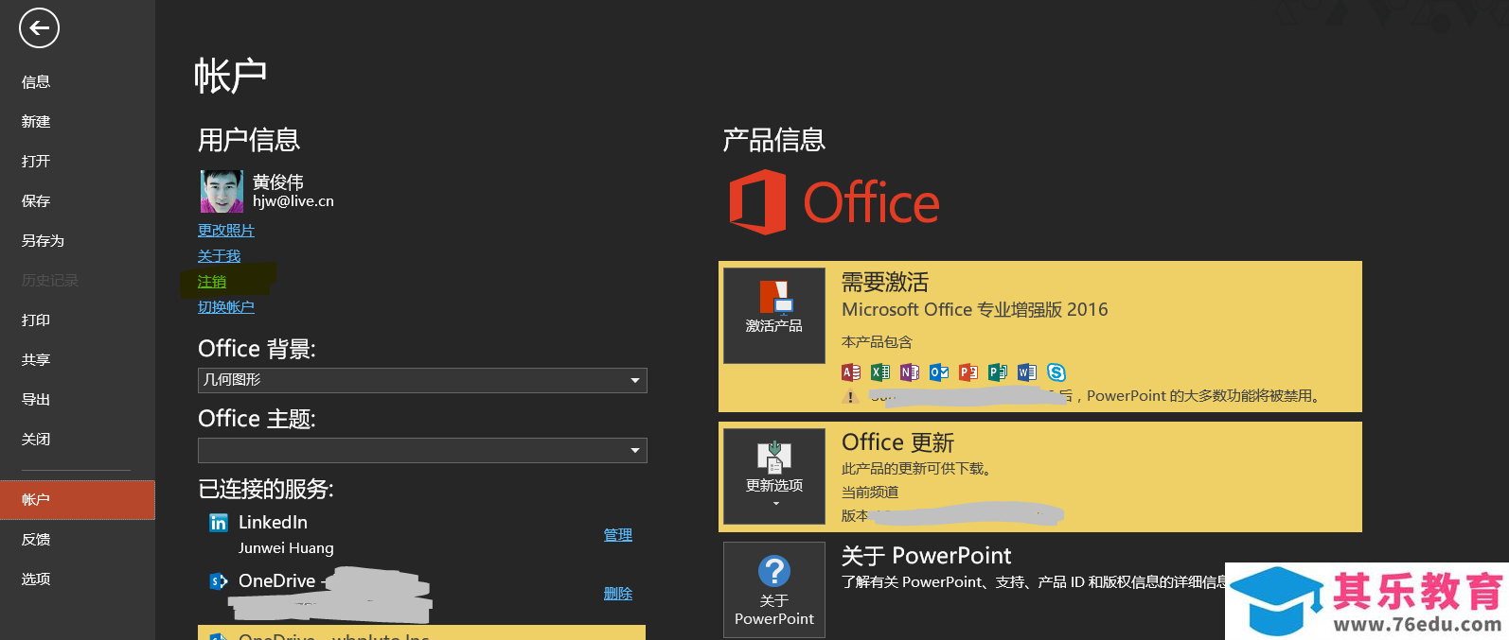Click the 需要激活 heading
Viewport: 1509px width, 640px height.
point(885,282)
